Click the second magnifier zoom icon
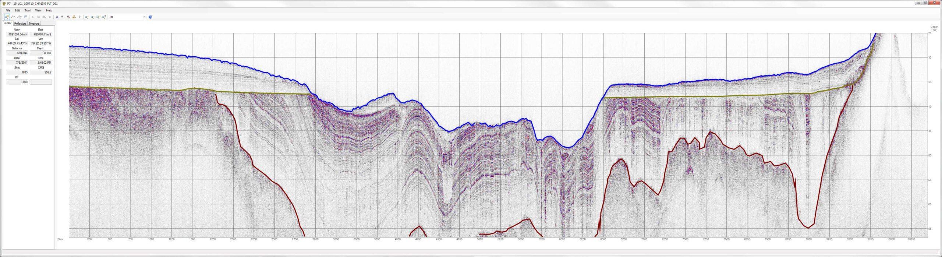Screen dimensions: 942x257 (x=92, y=17)
